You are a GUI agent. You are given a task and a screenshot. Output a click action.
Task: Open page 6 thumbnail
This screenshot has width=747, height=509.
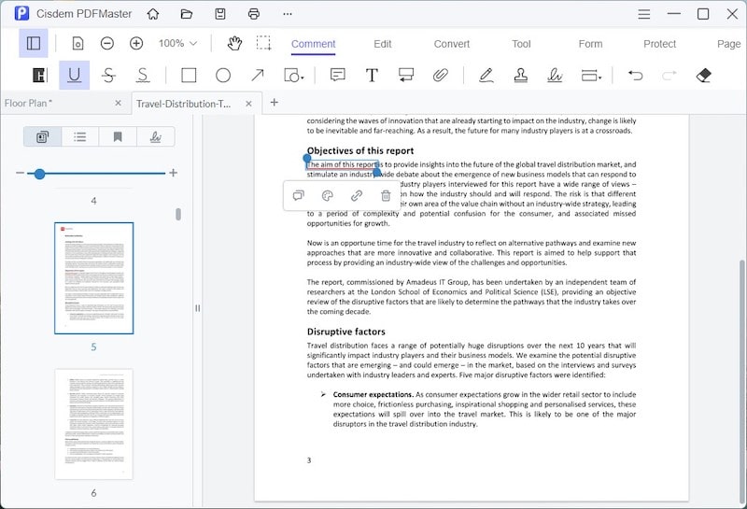(x=94, y=424)
